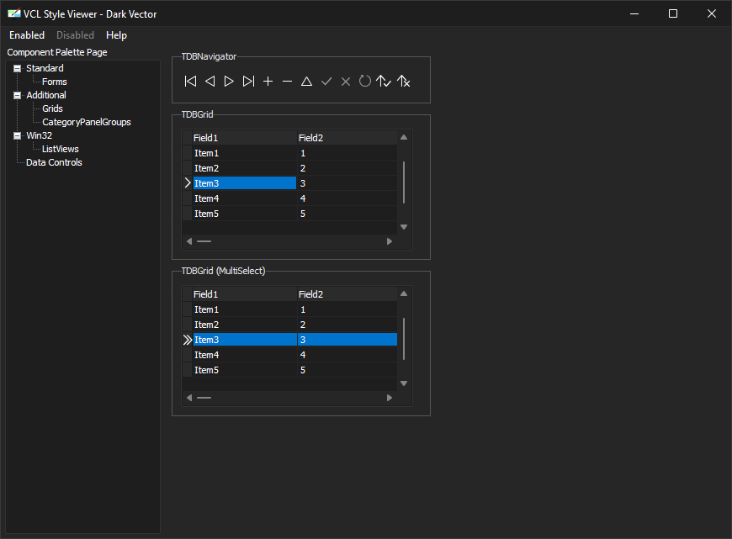Select Item4 cell in first TDBGrid
This screenshot has height=539, width=732.
tap(245, 198)
